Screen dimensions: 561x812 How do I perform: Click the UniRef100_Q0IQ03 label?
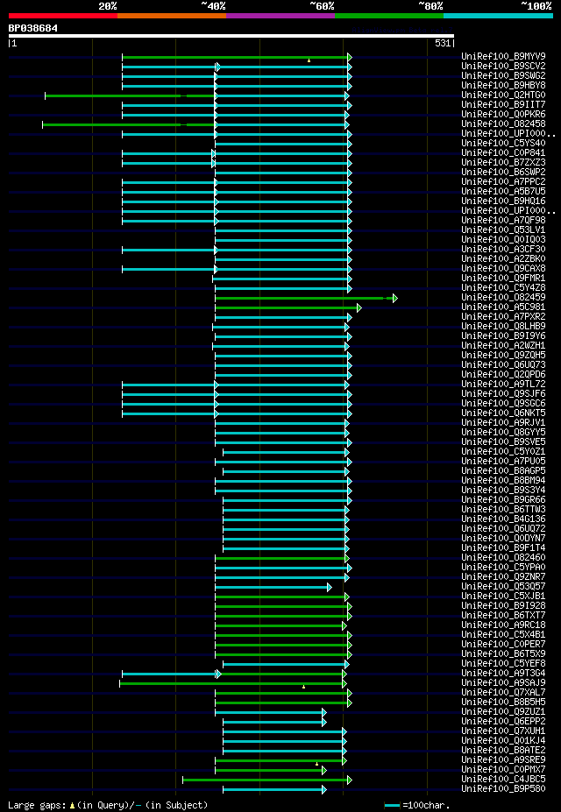503,240
